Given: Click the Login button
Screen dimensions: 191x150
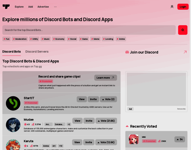Looking at the screenshot, I should click(x=183, y=7).
